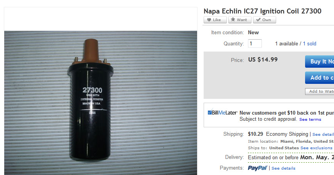Click the PayPal logo
This screenshot has height=175, width=334.
coord(258,168)
